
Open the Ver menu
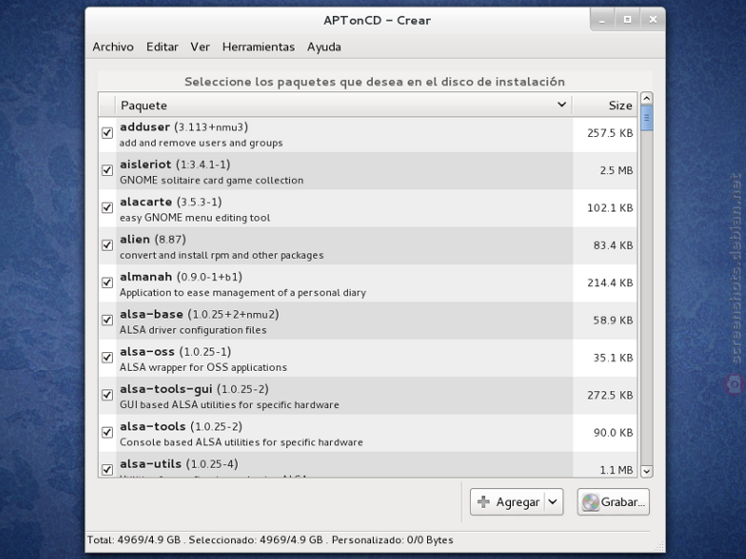pyautogui.click(x=200, y=47)
